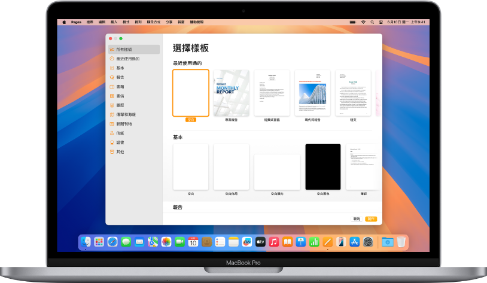
Task: Launch Keynote from the Dock
Action: [x=301, y=242]
